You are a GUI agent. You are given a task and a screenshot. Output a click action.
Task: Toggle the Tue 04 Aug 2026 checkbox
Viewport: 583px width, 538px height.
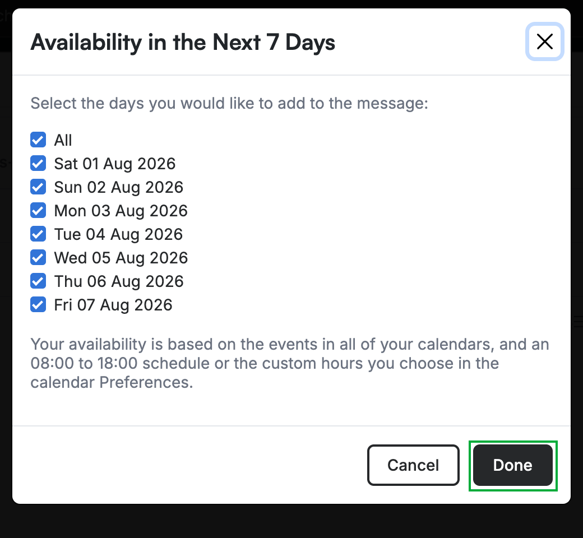38,234
